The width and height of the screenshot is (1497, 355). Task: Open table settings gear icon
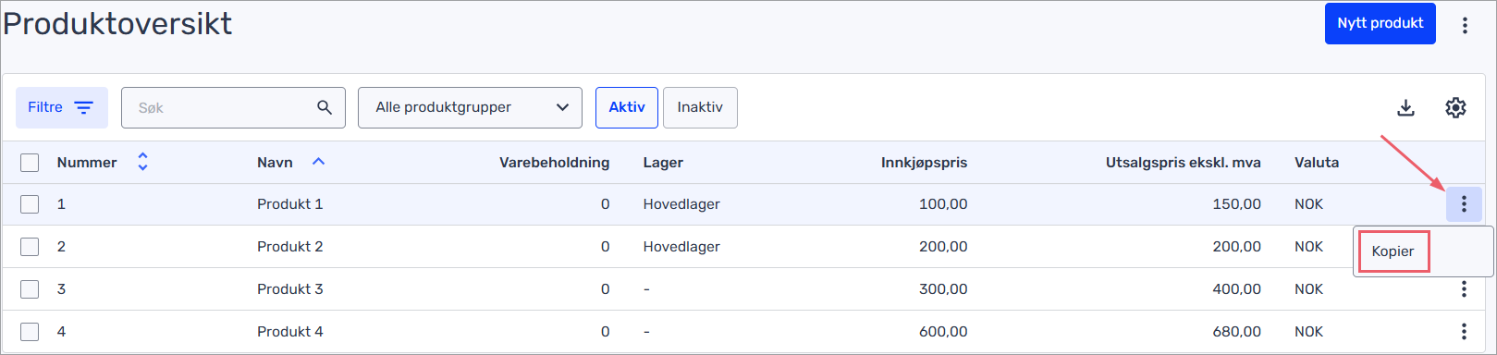[x=1455, y=107]
